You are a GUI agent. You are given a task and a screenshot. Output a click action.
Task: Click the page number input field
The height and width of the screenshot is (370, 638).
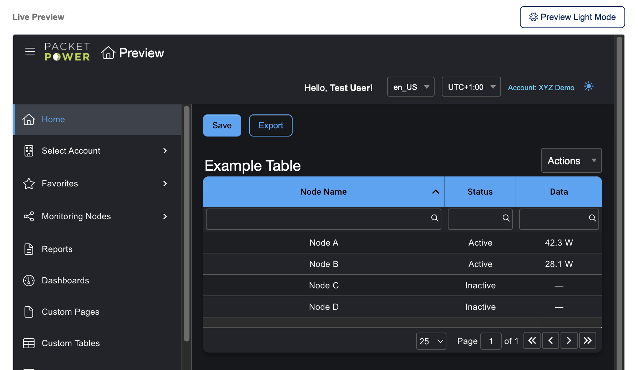[x=491, y=341]
